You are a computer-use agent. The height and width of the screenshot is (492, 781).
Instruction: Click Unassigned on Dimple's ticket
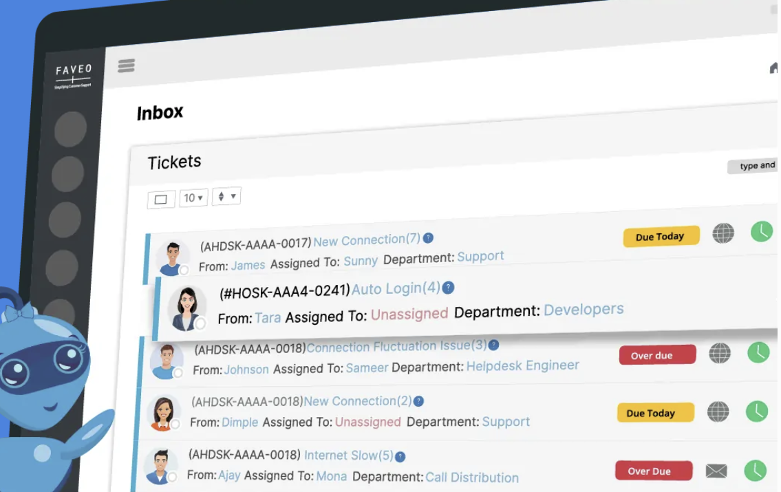coord(368,422)
